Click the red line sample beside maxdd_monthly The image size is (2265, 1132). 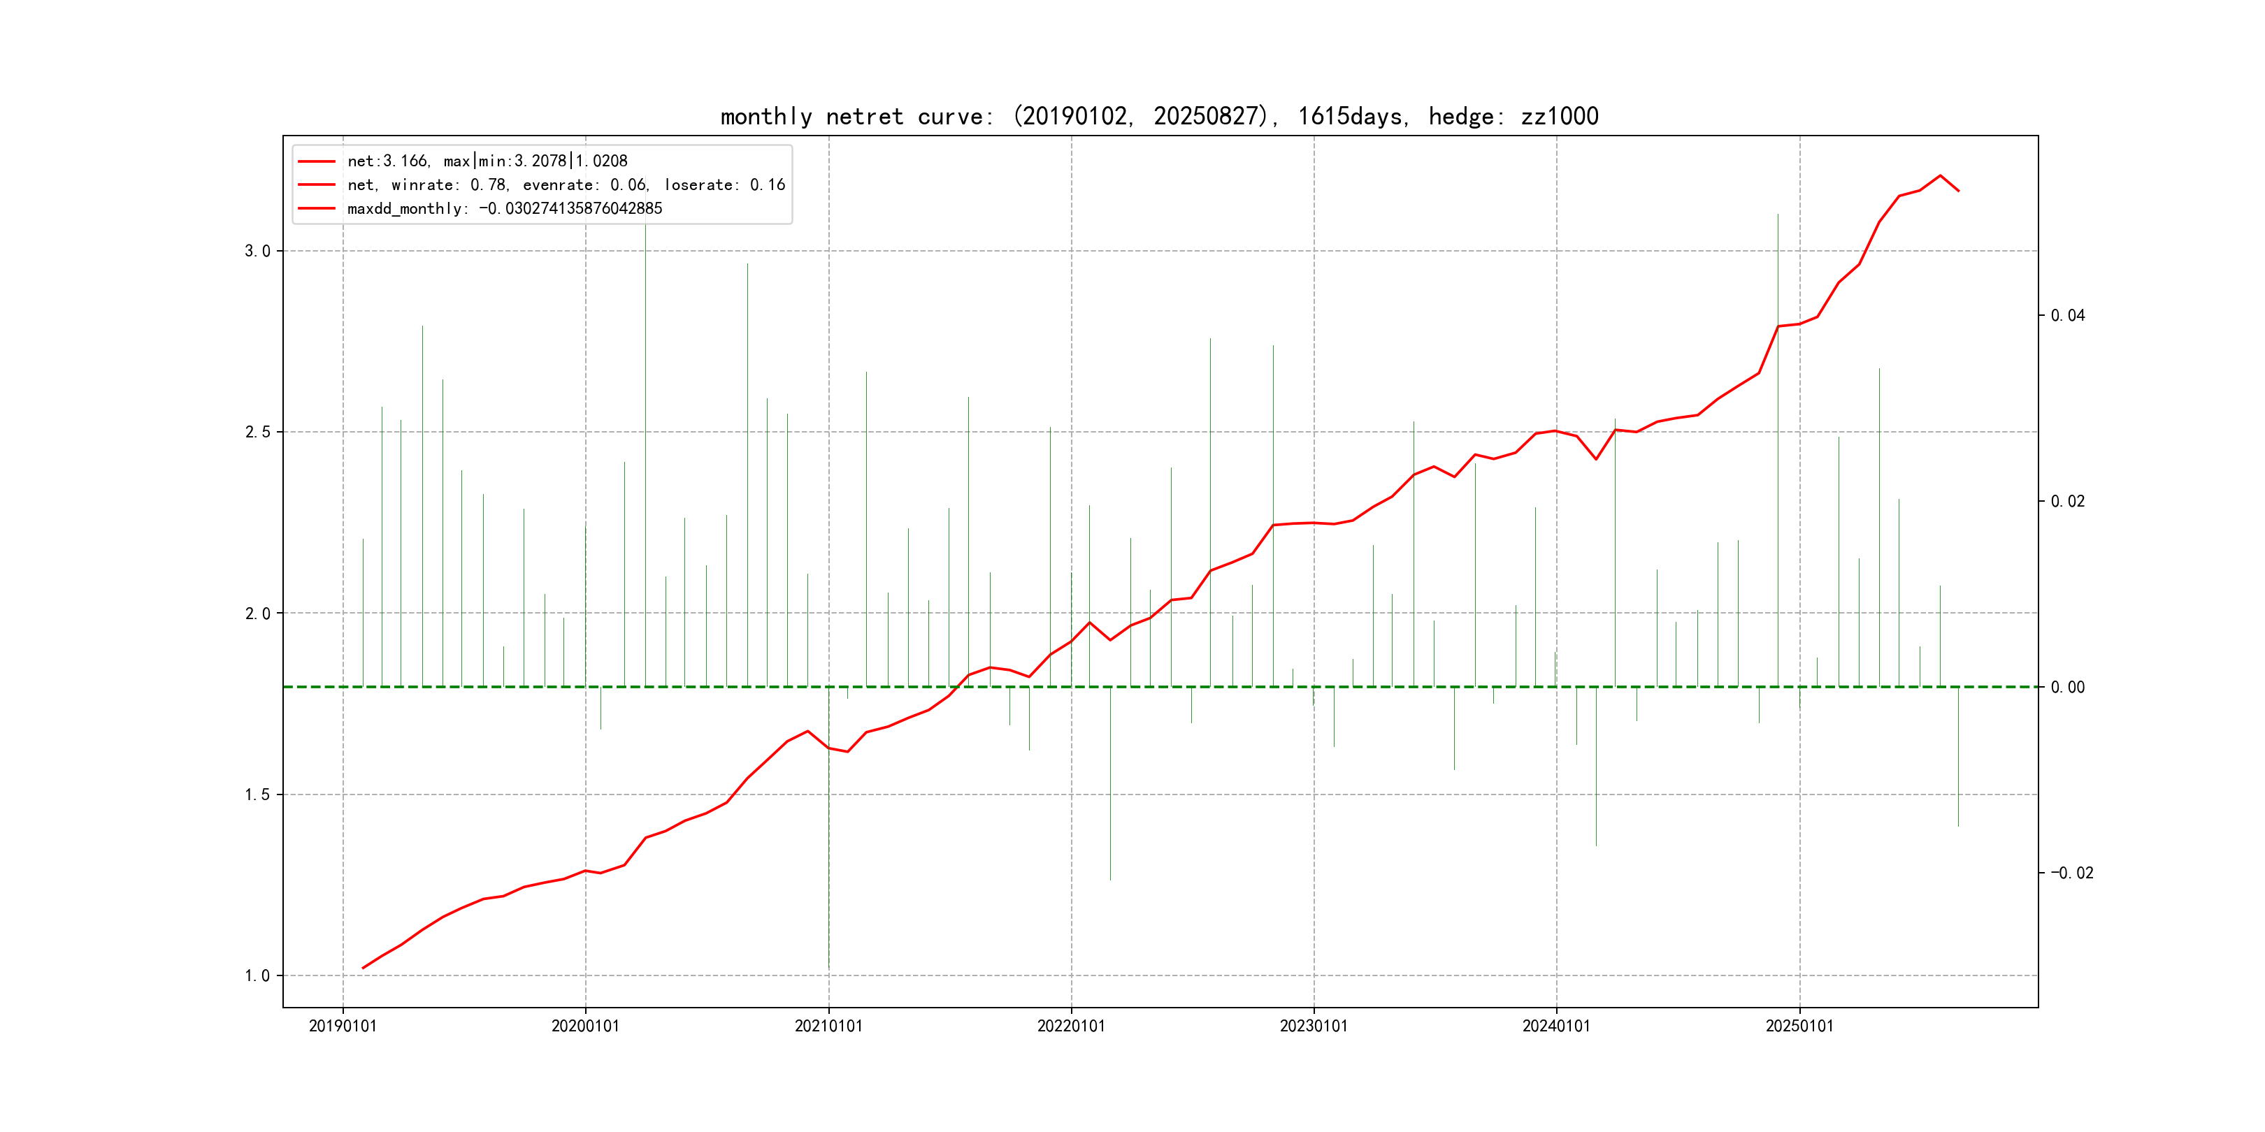pos(317,208)
